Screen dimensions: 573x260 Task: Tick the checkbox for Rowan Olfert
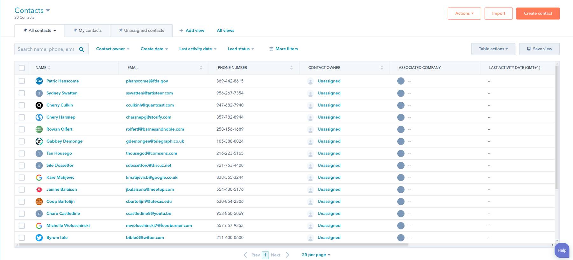point(22,129)
